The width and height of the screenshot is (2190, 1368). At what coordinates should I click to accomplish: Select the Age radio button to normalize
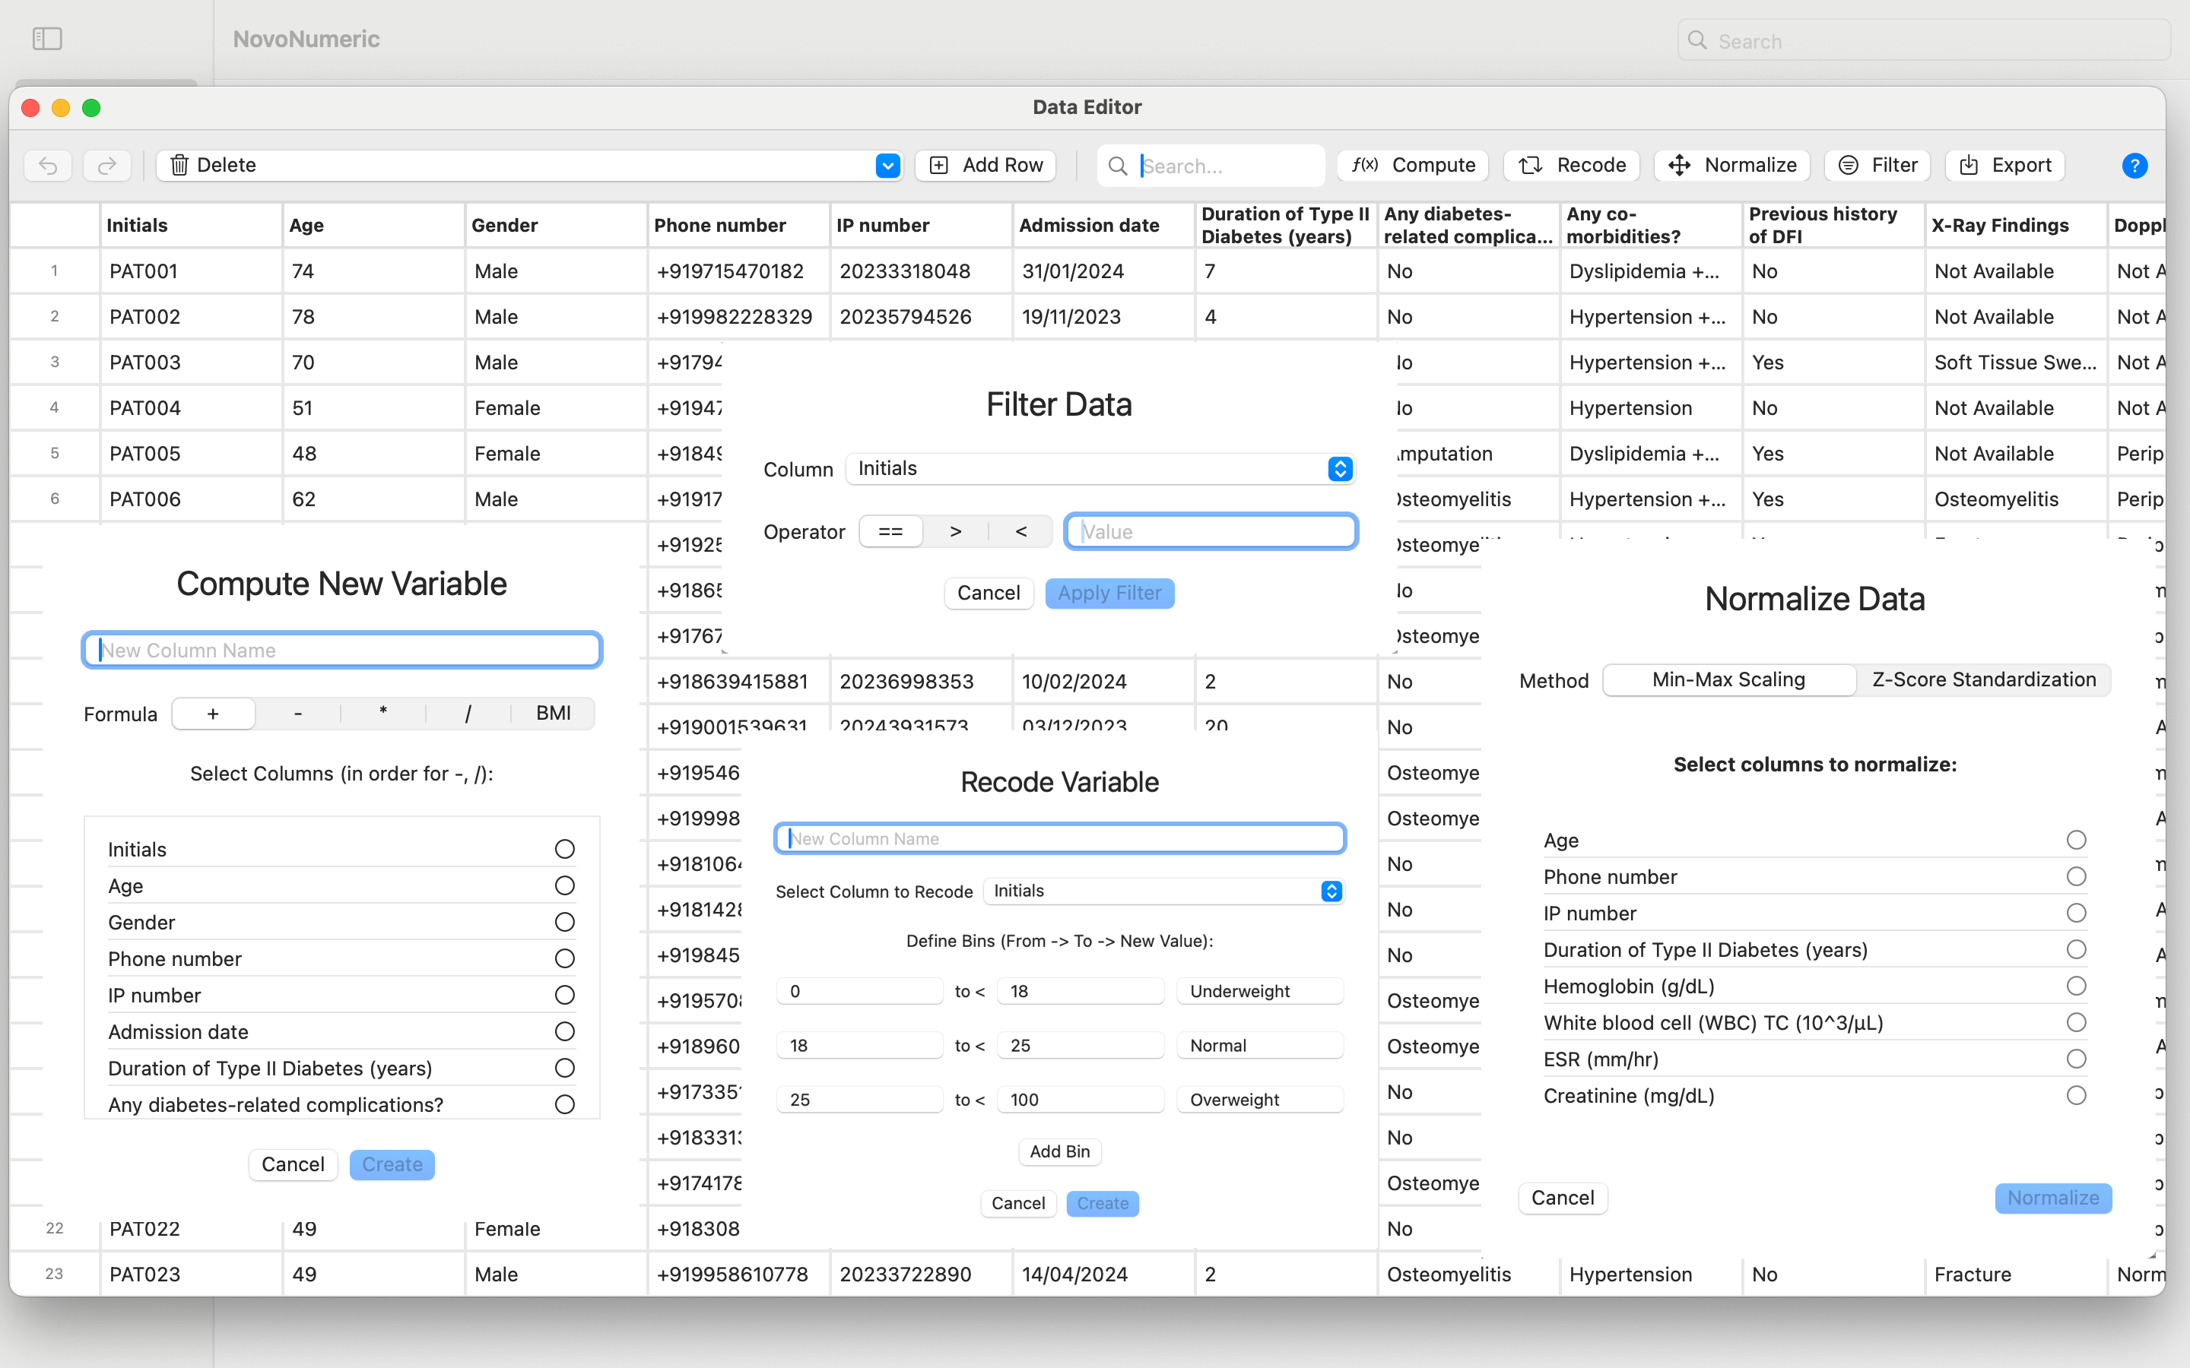click(2075, 840)
